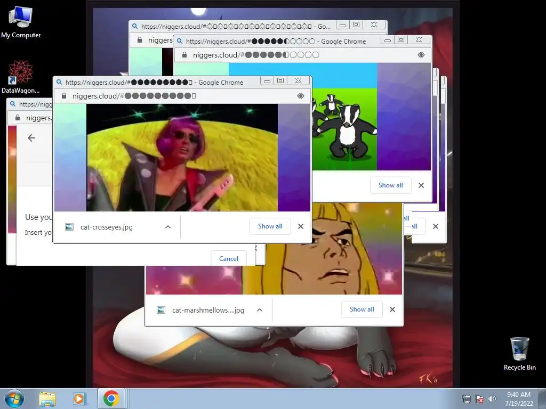Close the badger Chrome window
The height and width of the screenshot is (409, 546).
click(x=419, y=40)
